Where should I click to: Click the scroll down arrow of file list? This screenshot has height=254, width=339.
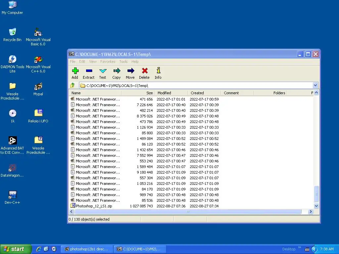click(x=316, y=206)
